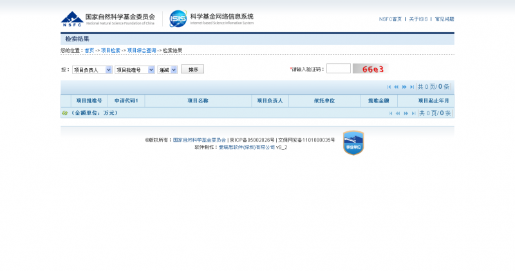Screen dimensions: 515x271
Task: Click the green icon beside 金额单位
Action: (x=65, y=113)
